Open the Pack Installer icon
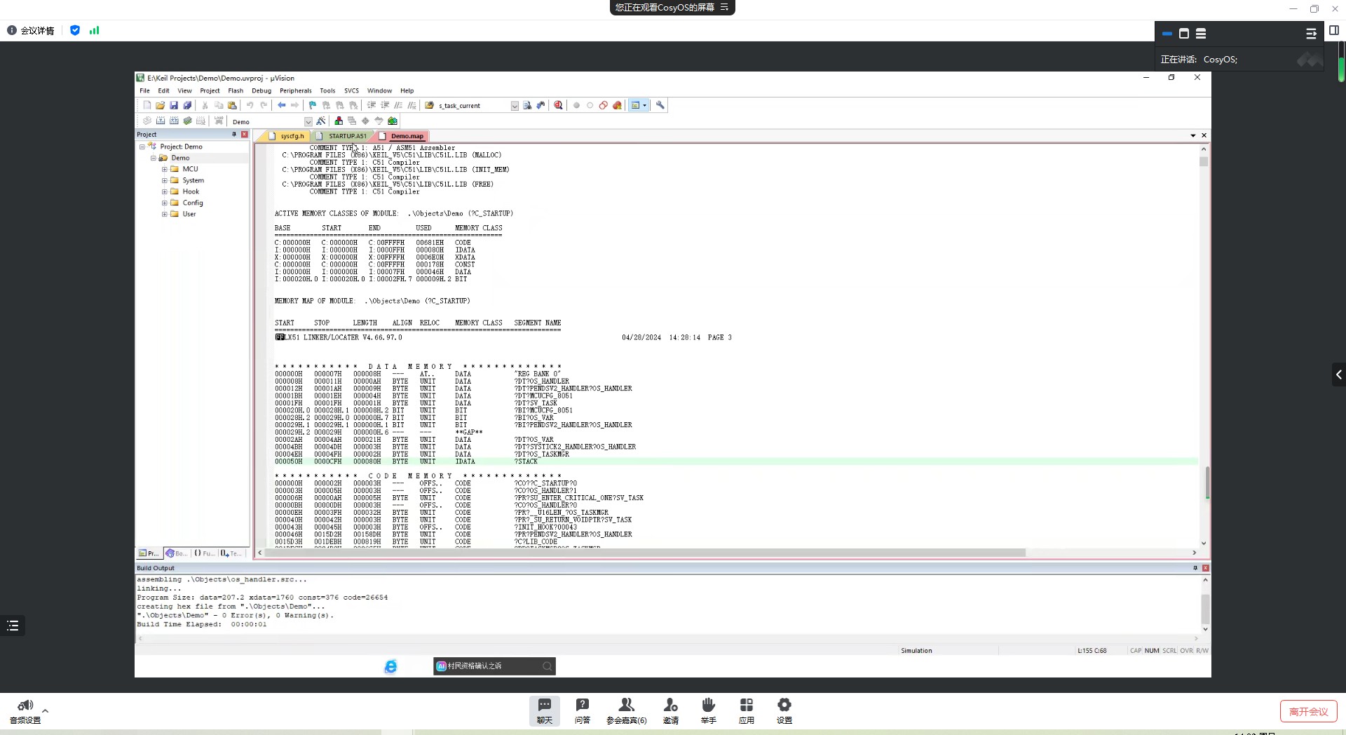 point(393,121)
